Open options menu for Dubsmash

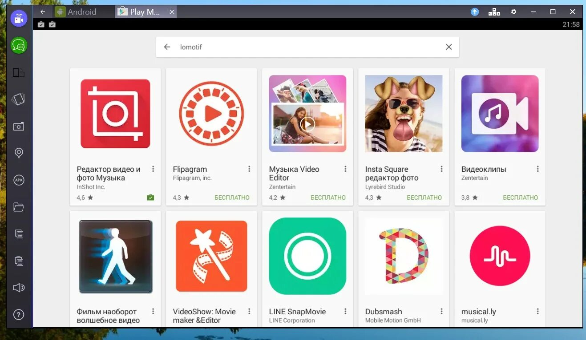pyautogui.click(x=441, y=312)
